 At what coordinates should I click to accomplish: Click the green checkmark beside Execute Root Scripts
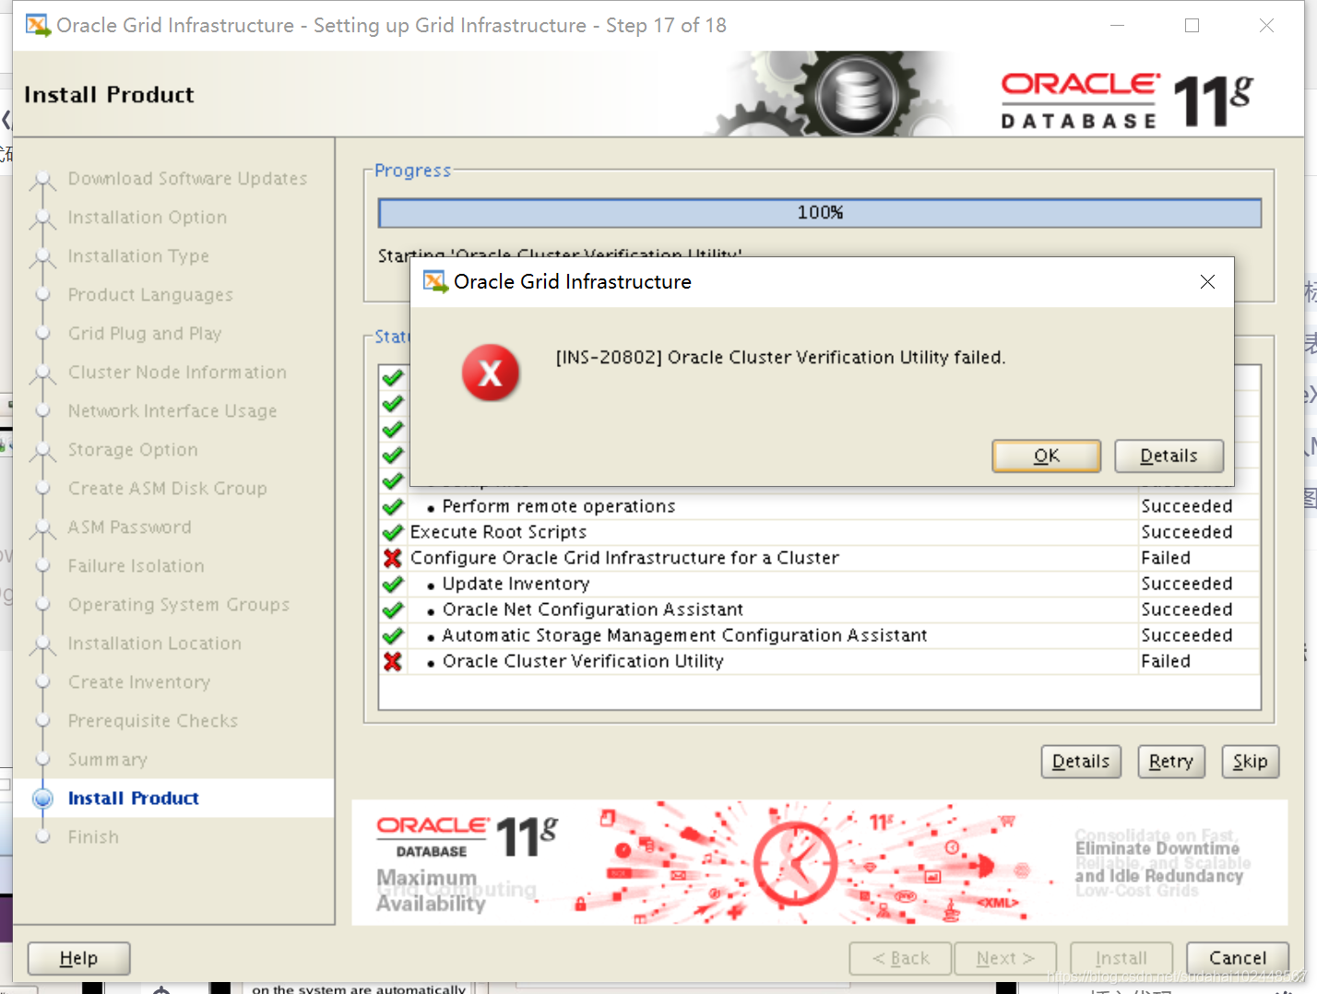click(x=393, y=532)
